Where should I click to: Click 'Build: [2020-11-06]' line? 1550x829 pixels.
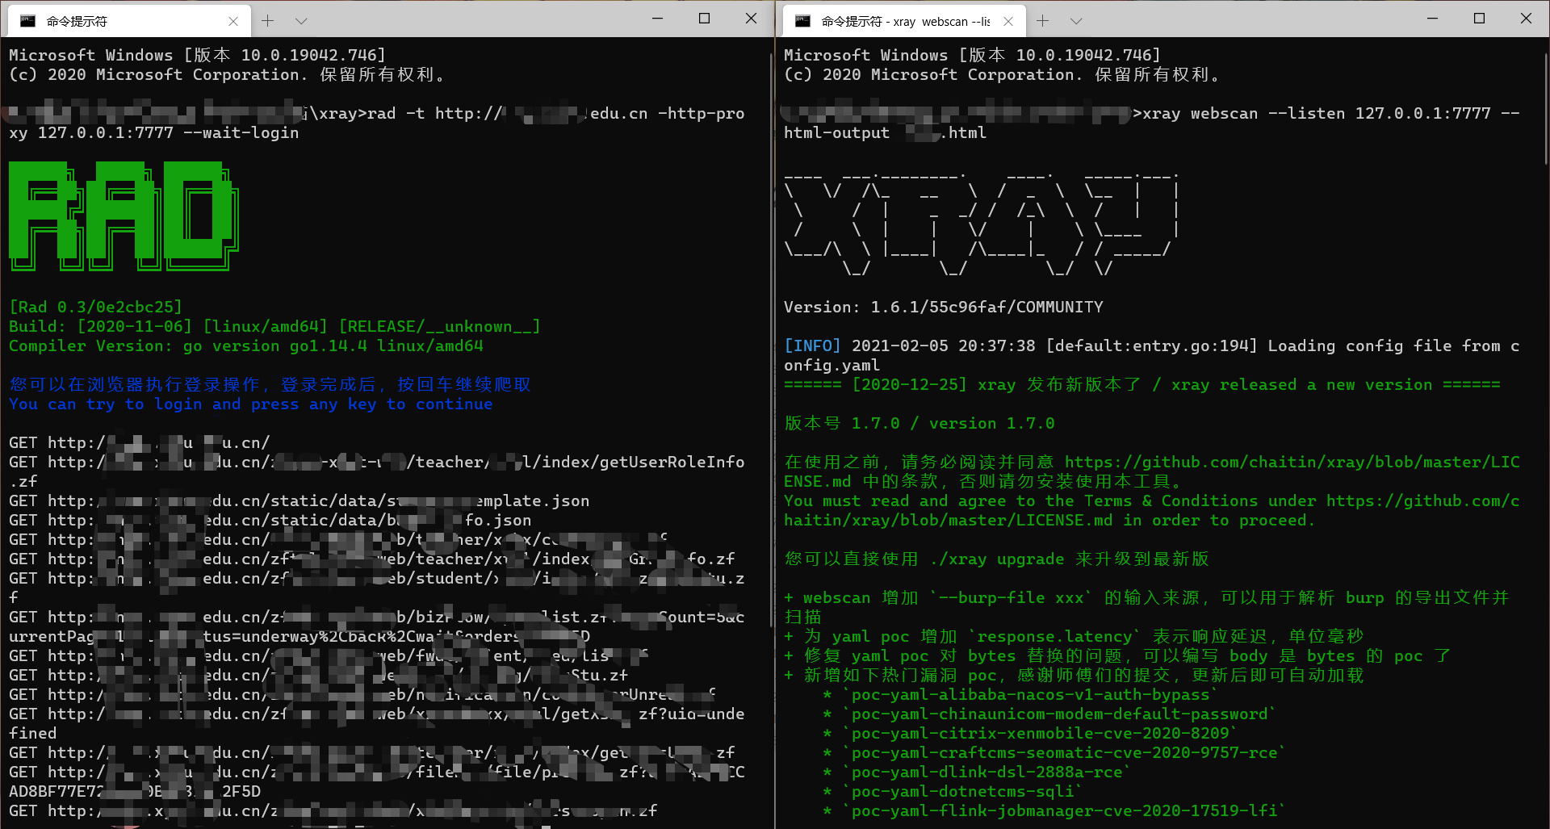[x=275, y=326]
